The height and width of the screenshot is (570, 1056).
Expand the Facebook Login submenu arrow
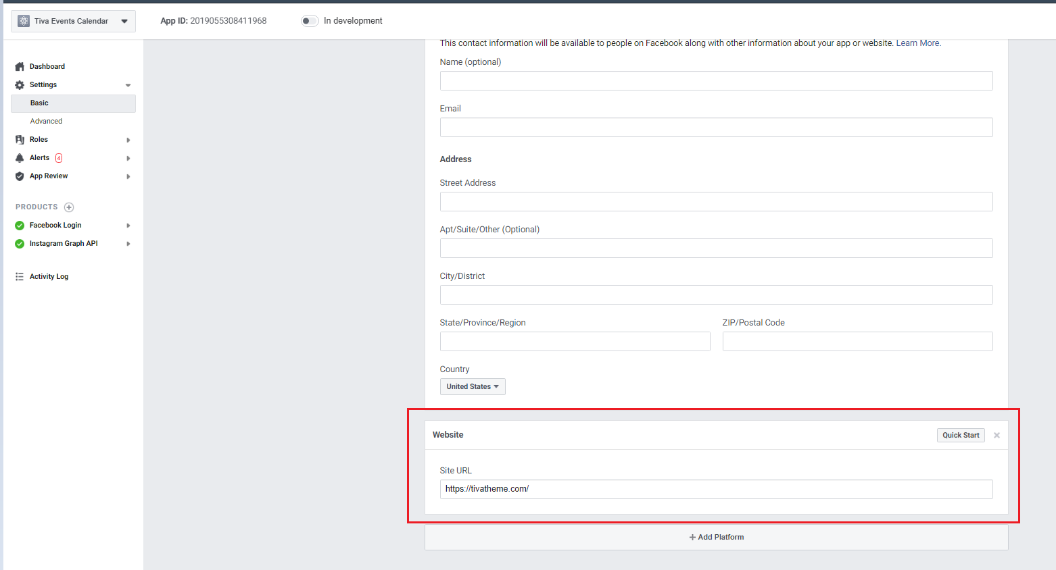click(x=128, y=226)
